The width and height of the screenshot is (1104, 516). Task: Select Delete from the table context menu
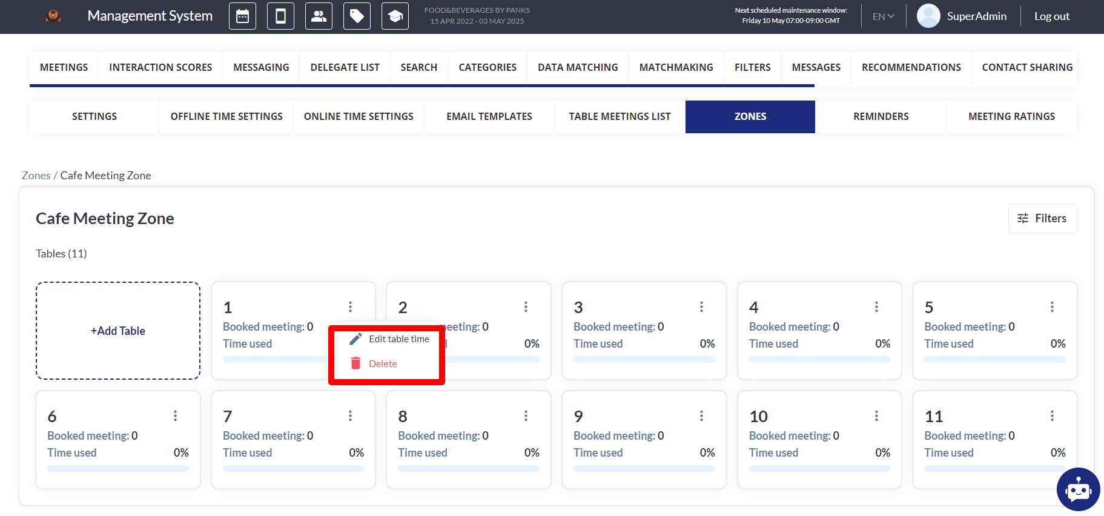click(383, 364)
